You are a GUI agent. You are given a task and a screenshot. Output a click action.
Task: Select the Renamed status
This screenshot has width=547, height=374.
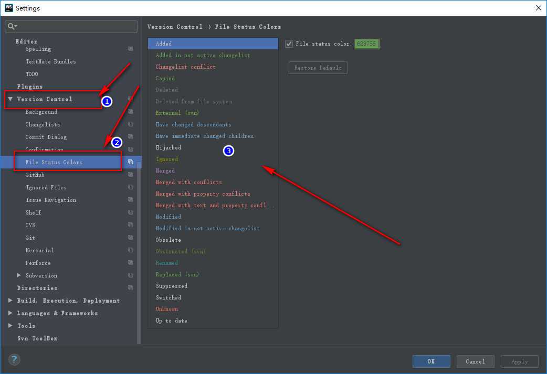click(213, 263)
